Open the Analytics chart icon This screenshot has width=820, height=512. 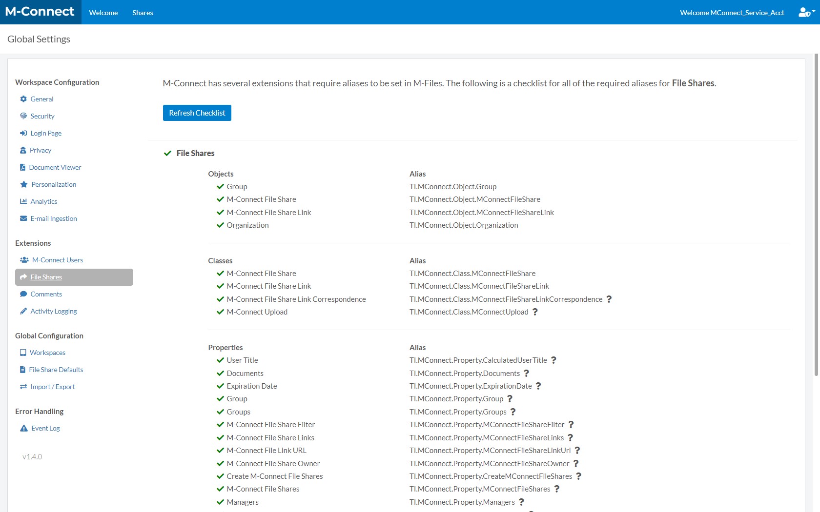pyautogui.click(x=23, y=201)
